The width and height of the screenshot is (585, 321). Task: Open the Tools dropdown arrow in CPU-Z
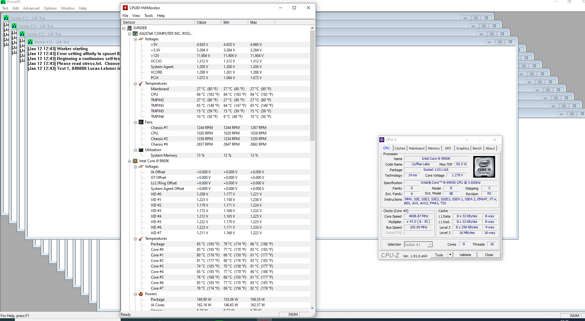pyautogui.click(x=450, y=255)
